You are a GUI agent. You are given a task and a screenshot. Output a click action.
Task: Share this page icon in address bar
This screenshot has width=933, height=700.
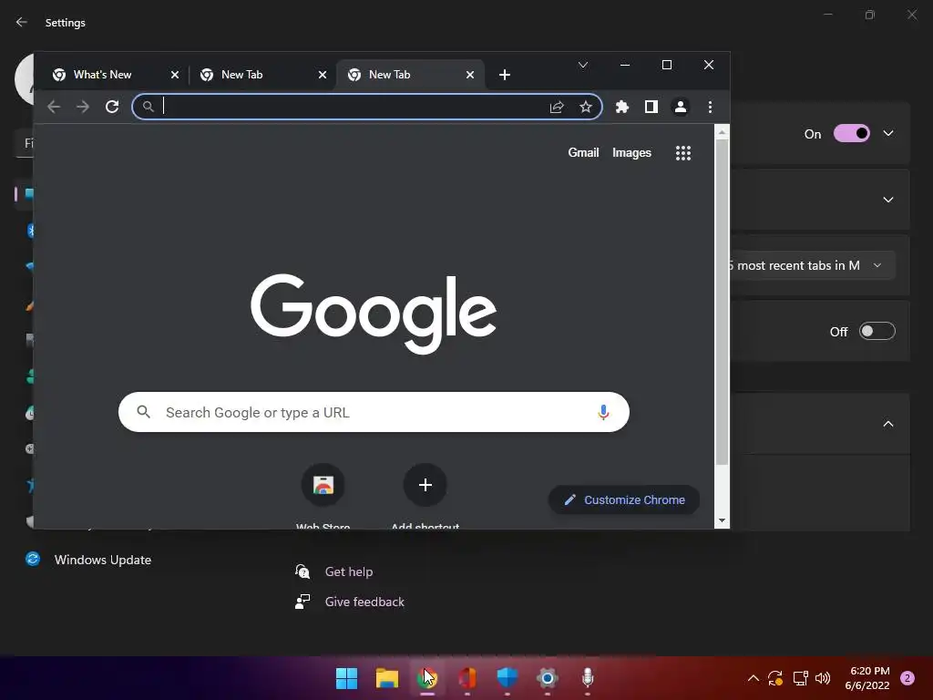click(557, 107)
